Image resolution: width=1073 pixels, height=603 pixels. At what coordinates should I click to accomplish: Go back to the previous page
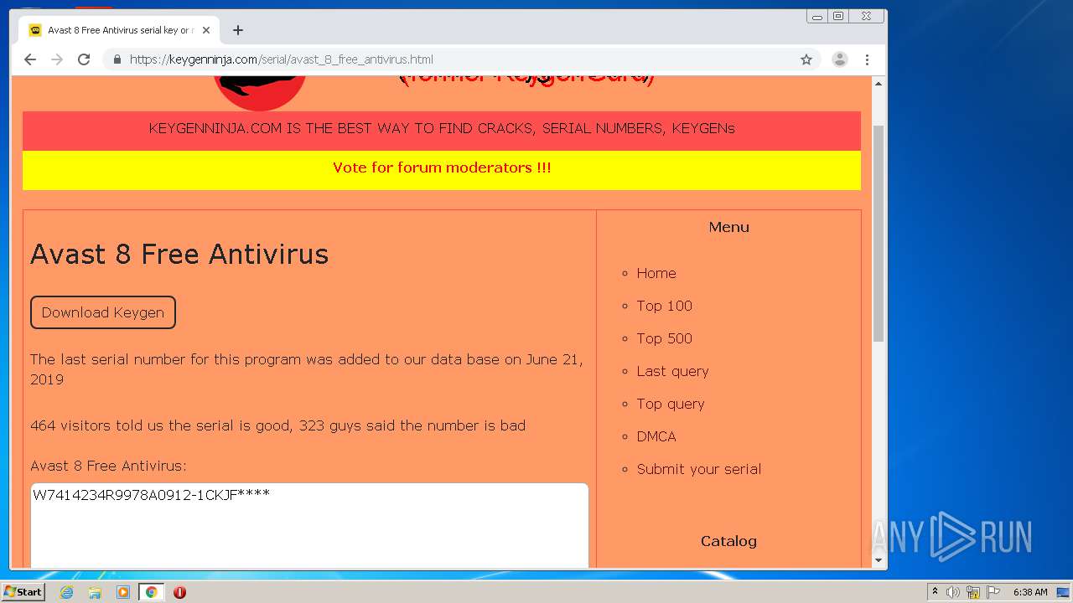pyautogui.click(x=30, y=59)
